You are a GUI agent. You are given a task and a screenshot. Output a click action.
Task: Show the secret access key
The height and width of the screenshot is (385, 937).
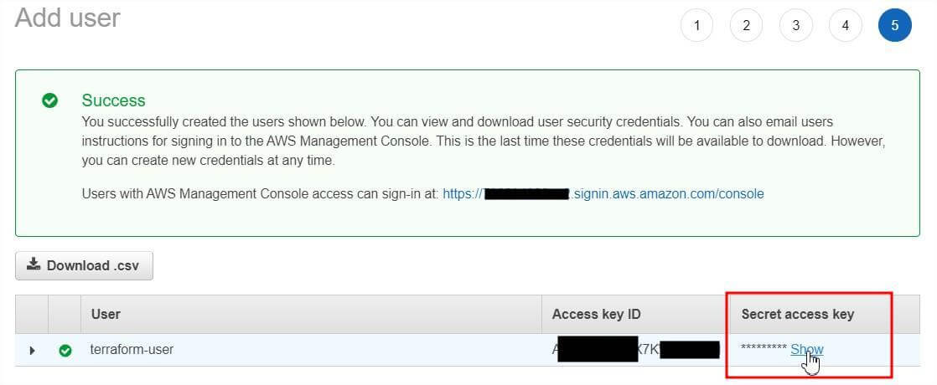coord(806,349)
